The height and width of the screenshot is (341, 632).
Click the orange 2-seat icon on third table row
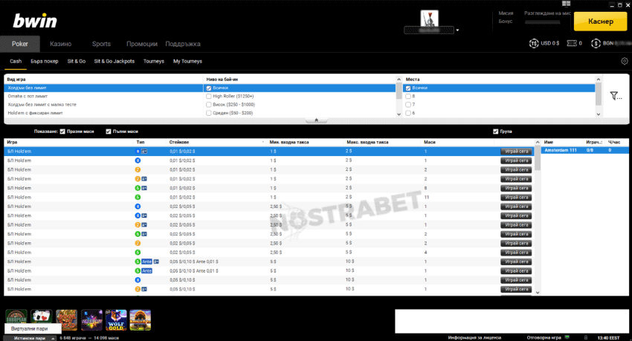click(138, 169)
